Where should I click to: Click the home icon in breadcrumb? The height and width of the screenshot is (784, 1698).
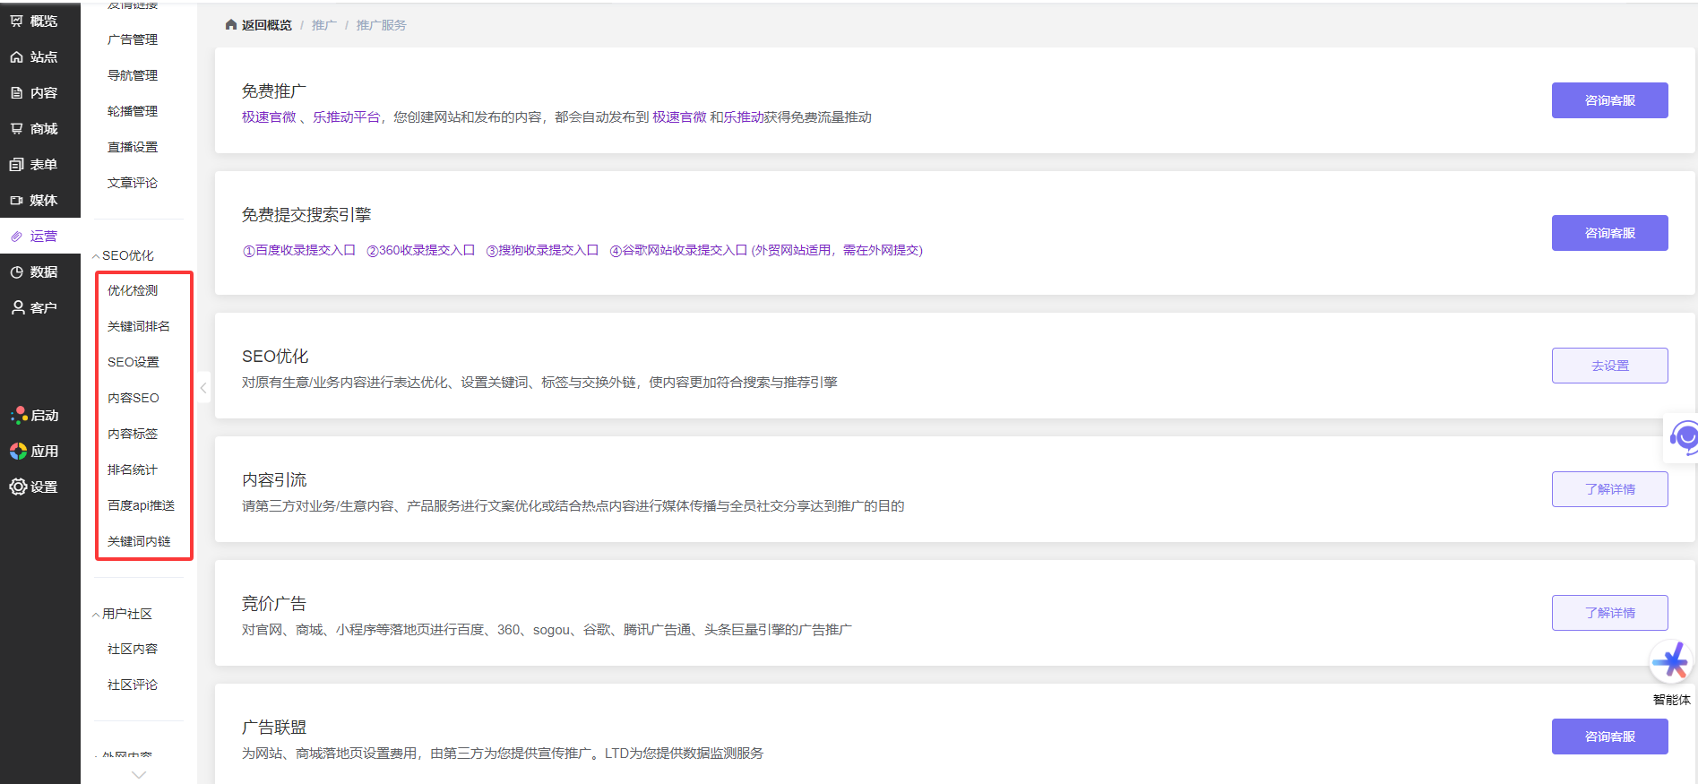tap(231, 25)
